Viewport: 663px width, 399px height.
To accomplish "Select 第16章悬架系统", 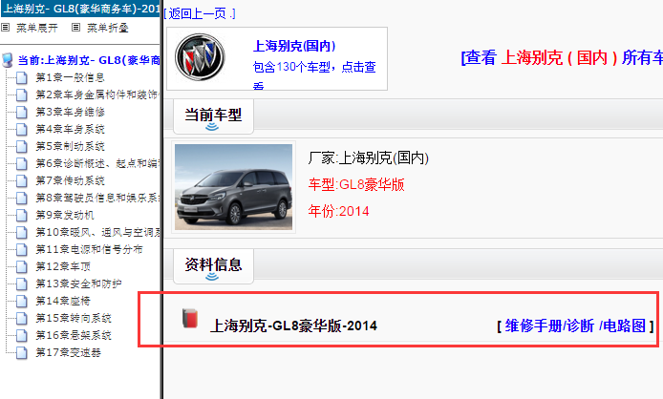I will click(x=74, y=335).
